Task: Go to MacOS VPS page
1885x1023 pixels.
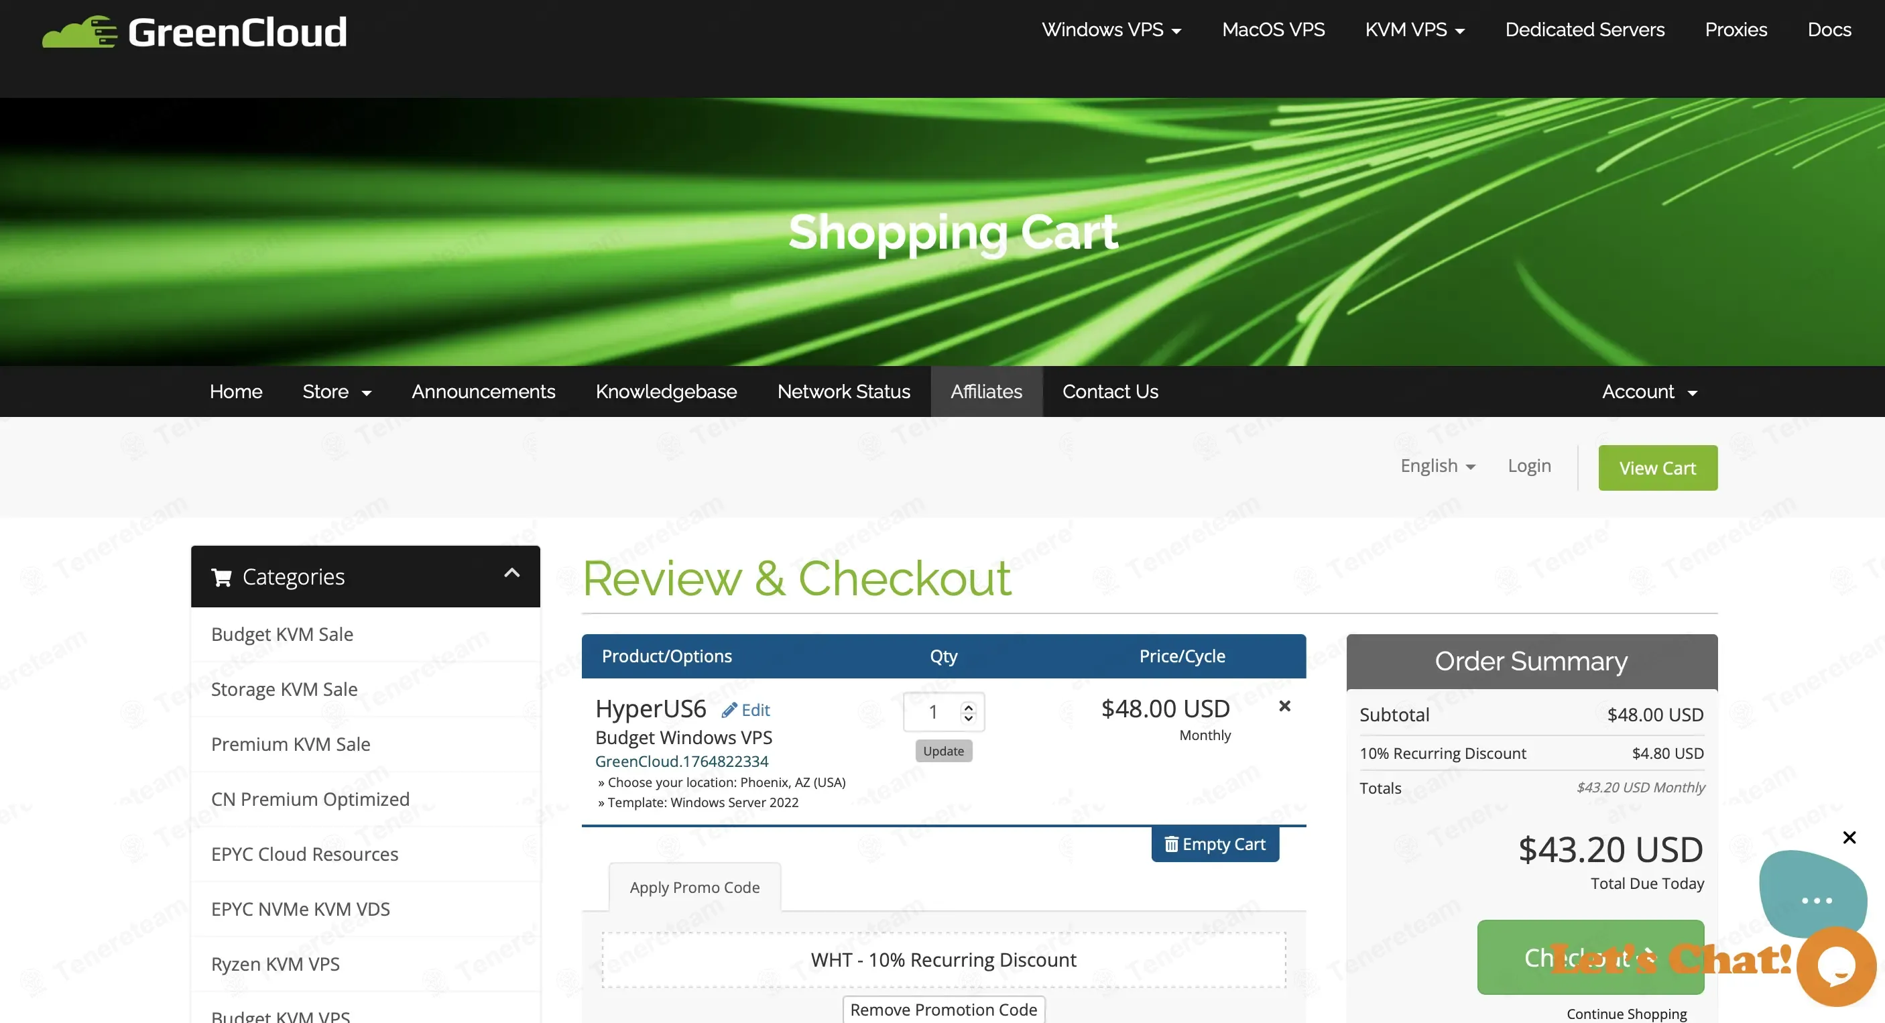Action: 1273,29
